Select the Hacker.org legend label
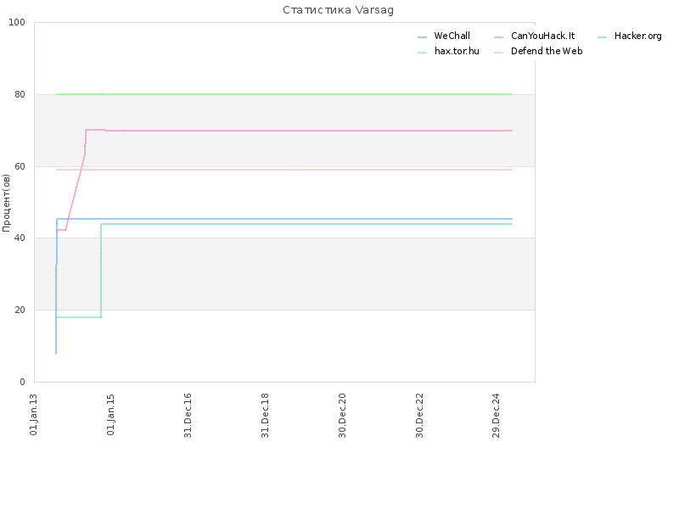 pos(638,36)
